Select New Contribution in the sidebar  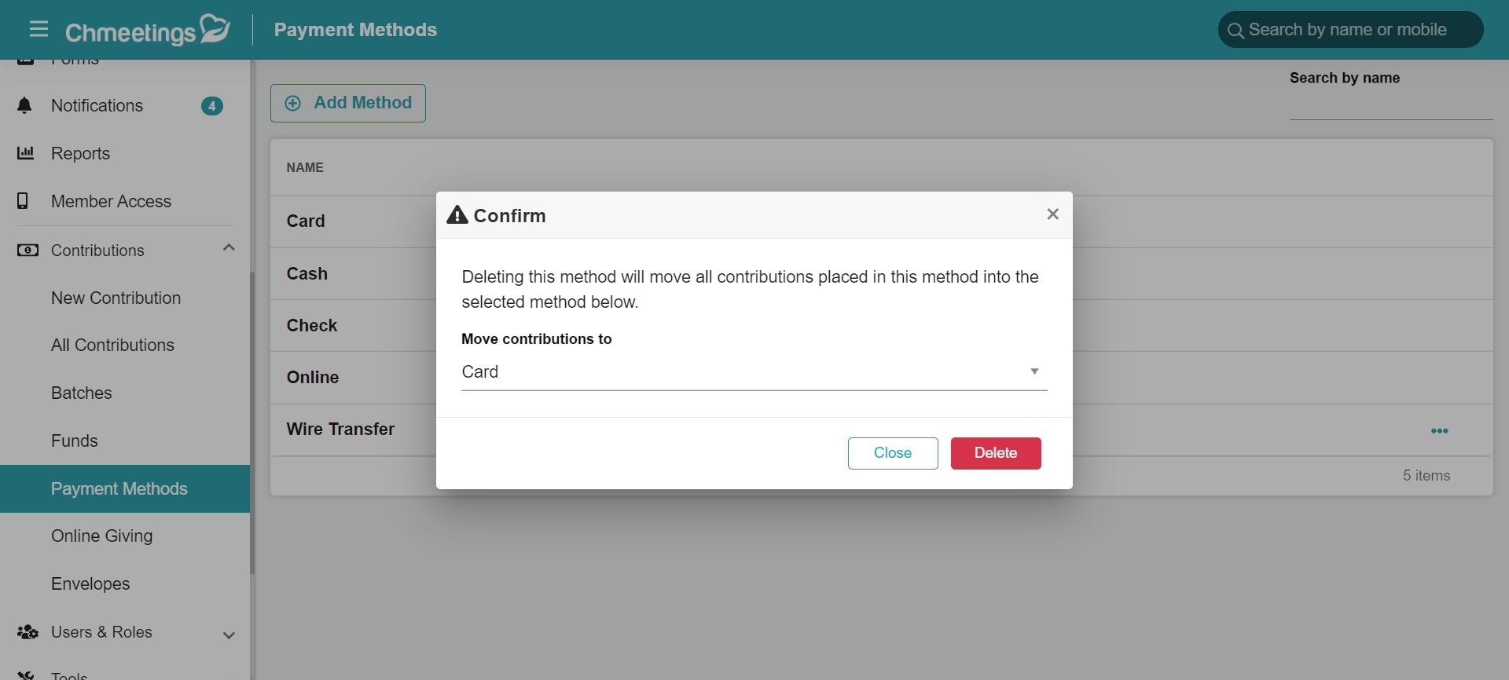[x=116, y=298]
